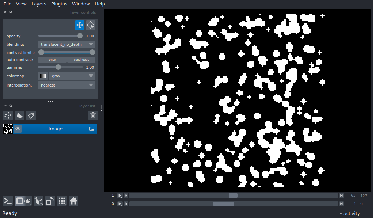Image resolution: width=373 pixels, height=218 pixels.
Task: Open the File menu
Action: (7, 4)
